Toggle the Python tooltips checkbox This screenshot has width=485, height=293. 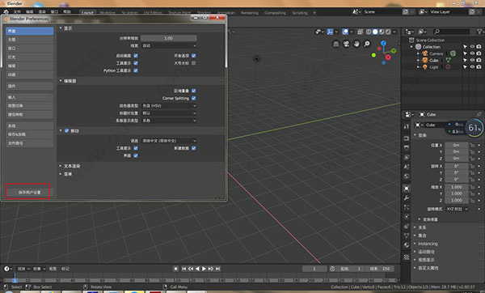tap(136, 70)
